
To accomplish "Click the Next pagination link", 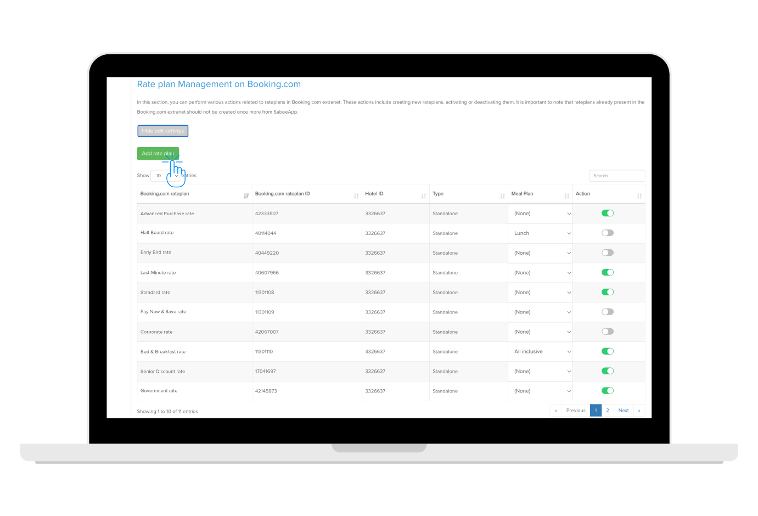I will coord(624,410).
